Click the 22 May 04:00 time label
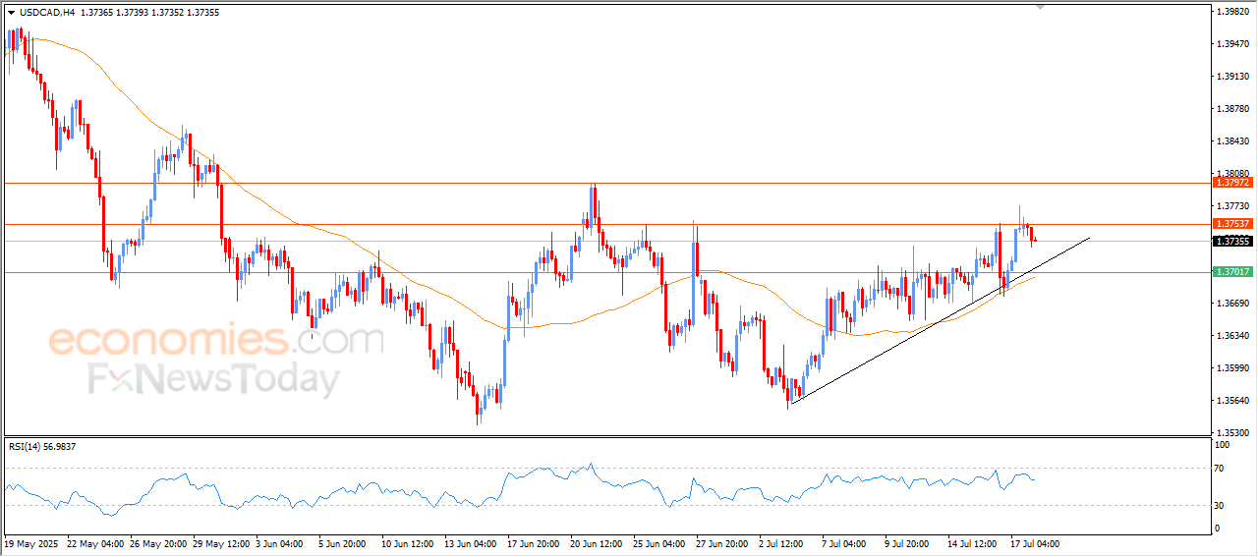Image resolution: width=1258 pixels, height=557 pixels. (x=95, y=542)
